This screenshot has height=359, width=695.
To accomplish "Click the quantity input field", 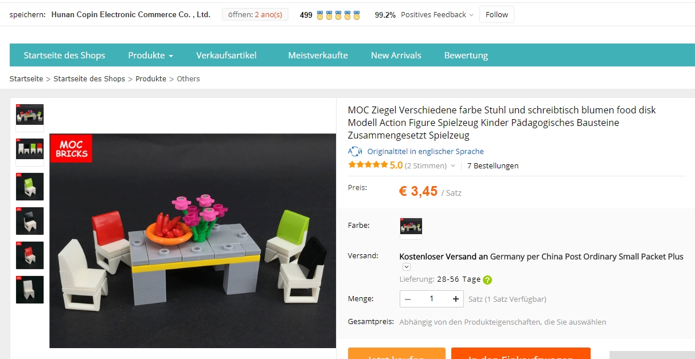I will tap(432, 299).
